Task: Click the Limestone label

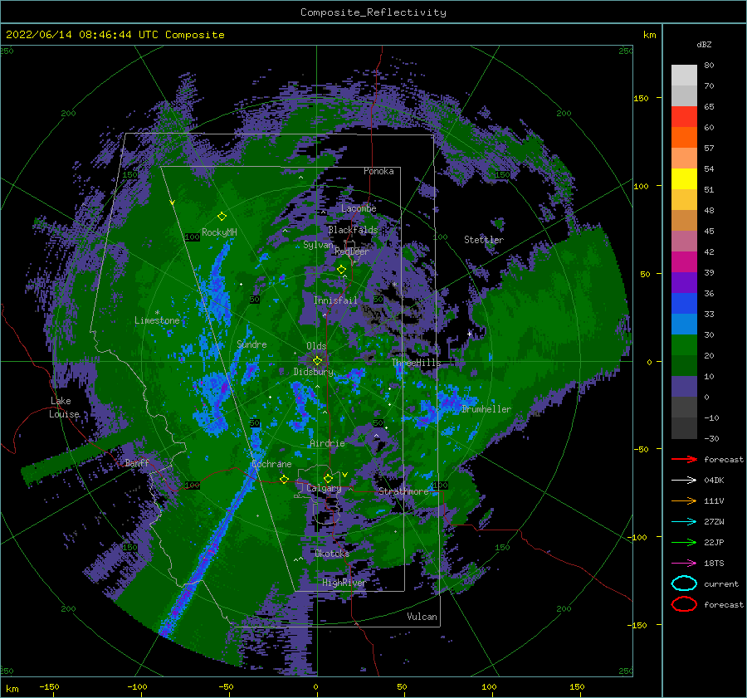Action: point(157,320)
